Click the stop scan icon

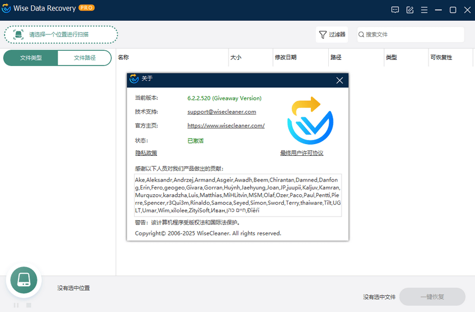(x=29, y=305)
